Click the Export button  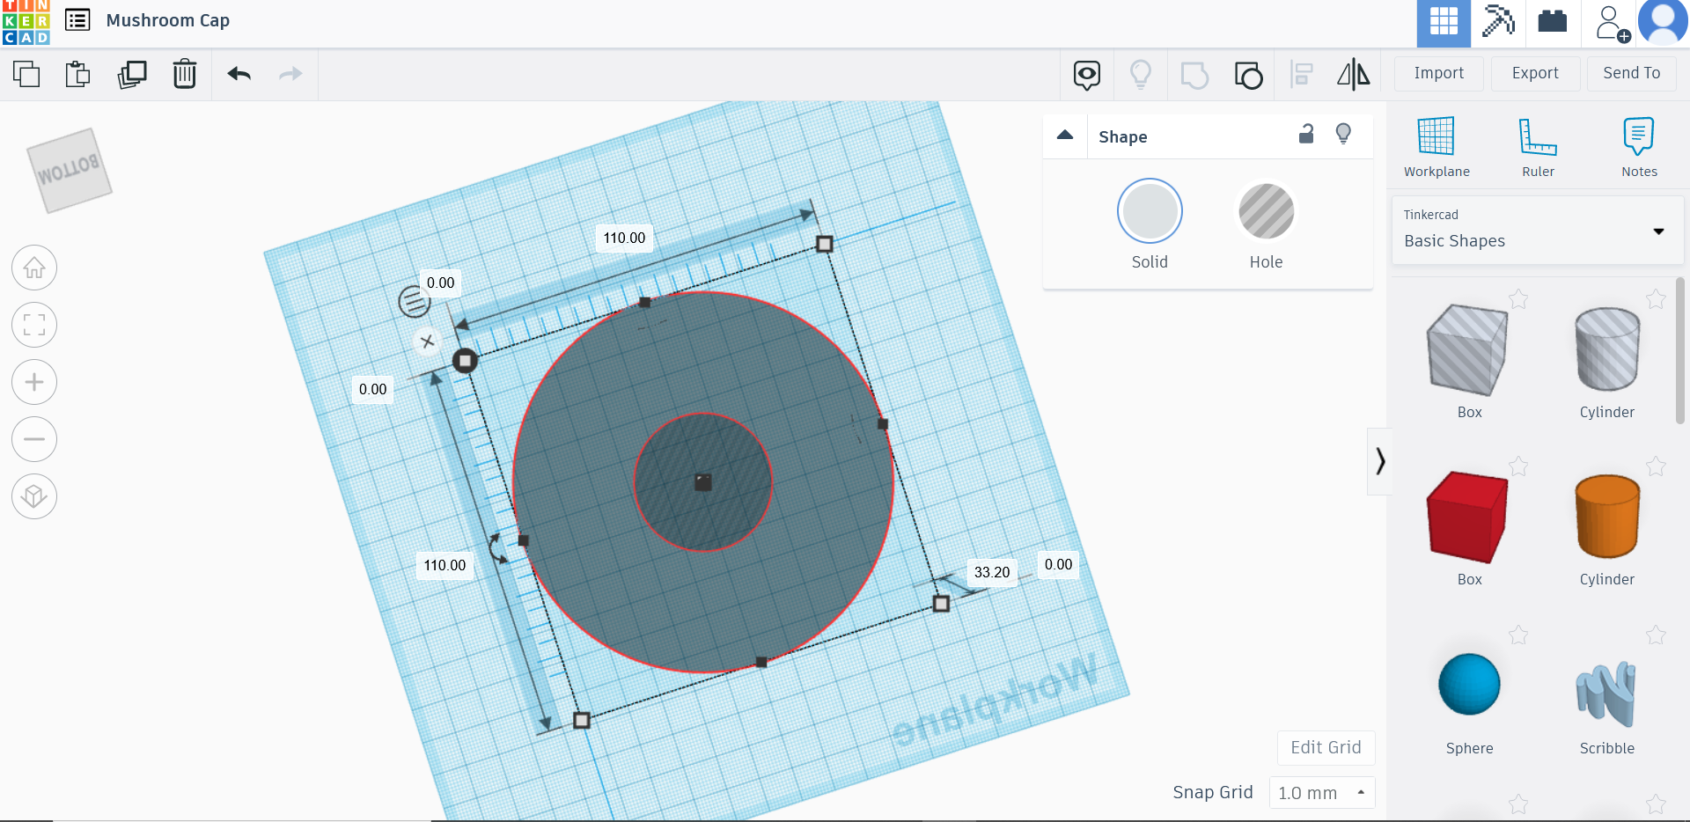coord(1534,73)
